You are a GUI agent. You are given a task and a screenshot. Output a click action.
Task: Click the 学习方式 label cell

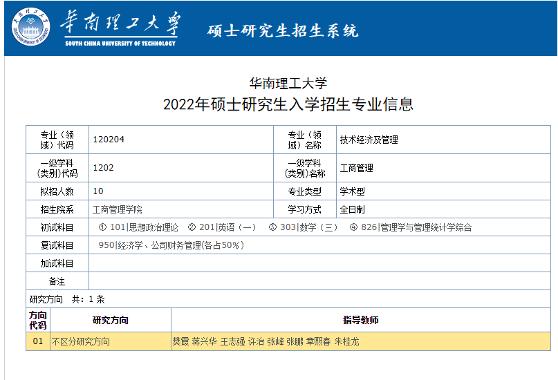[x=305, y=209]
